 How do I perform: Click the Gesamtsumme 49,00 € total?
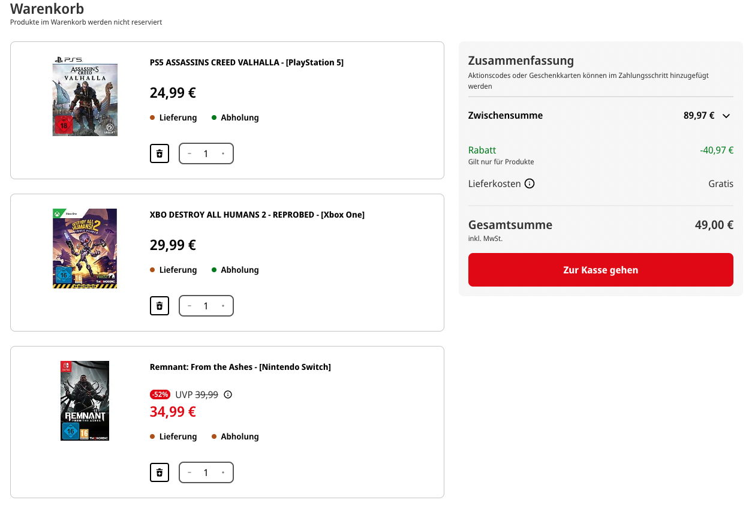714,225
